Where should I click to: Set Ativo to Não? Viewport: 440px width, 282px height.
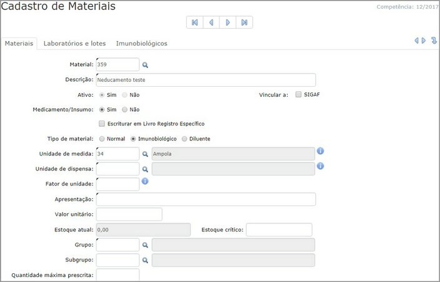point(124,95)
